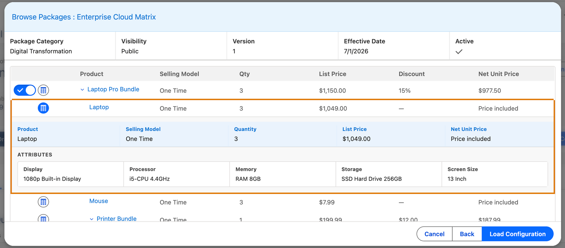The height and width of the screenshot is (248, 565).
Task: Click Load Configuration button
Action: tap(517, 234)
